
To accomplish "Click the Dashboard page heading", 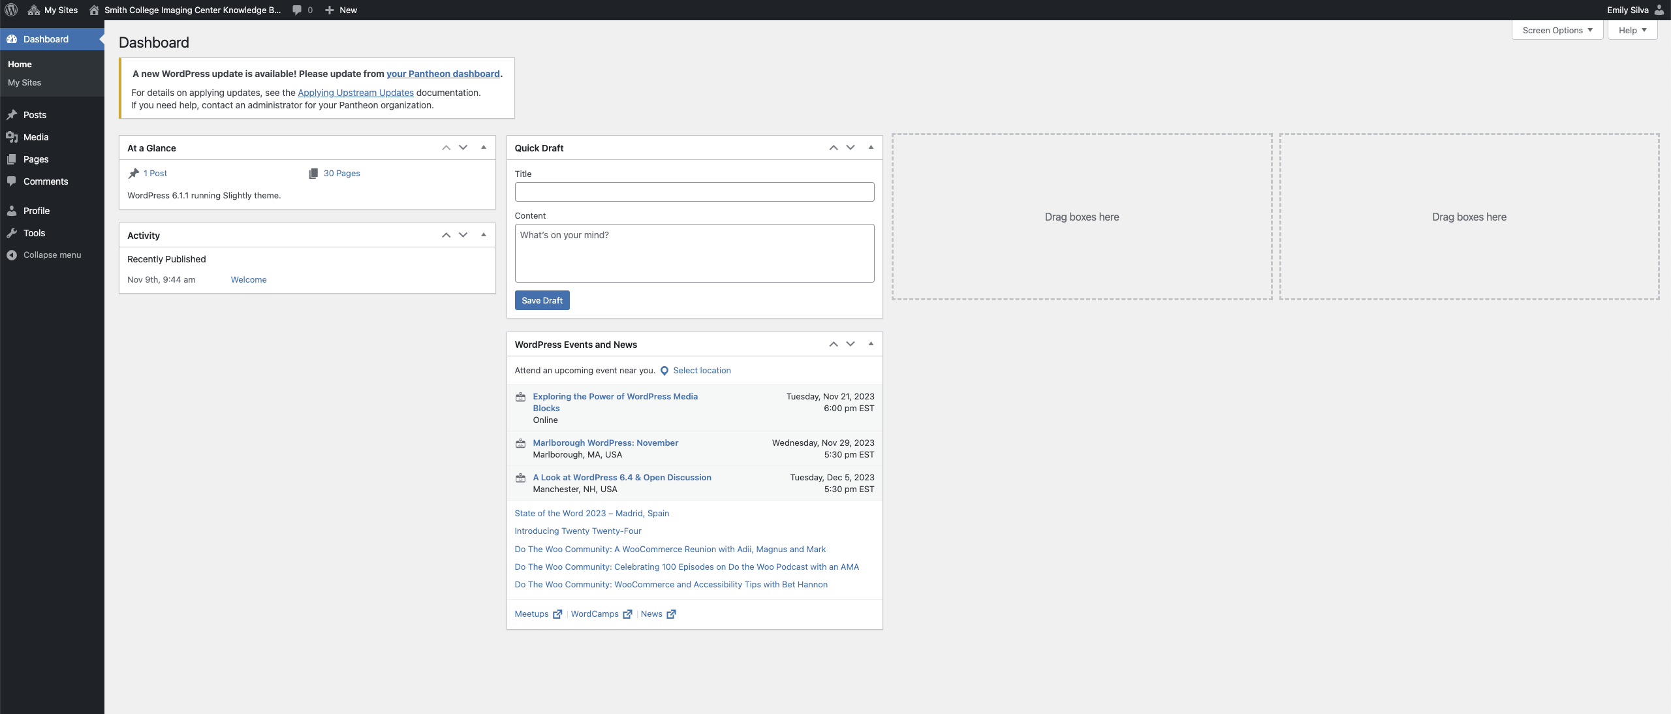I will point(154,42).
